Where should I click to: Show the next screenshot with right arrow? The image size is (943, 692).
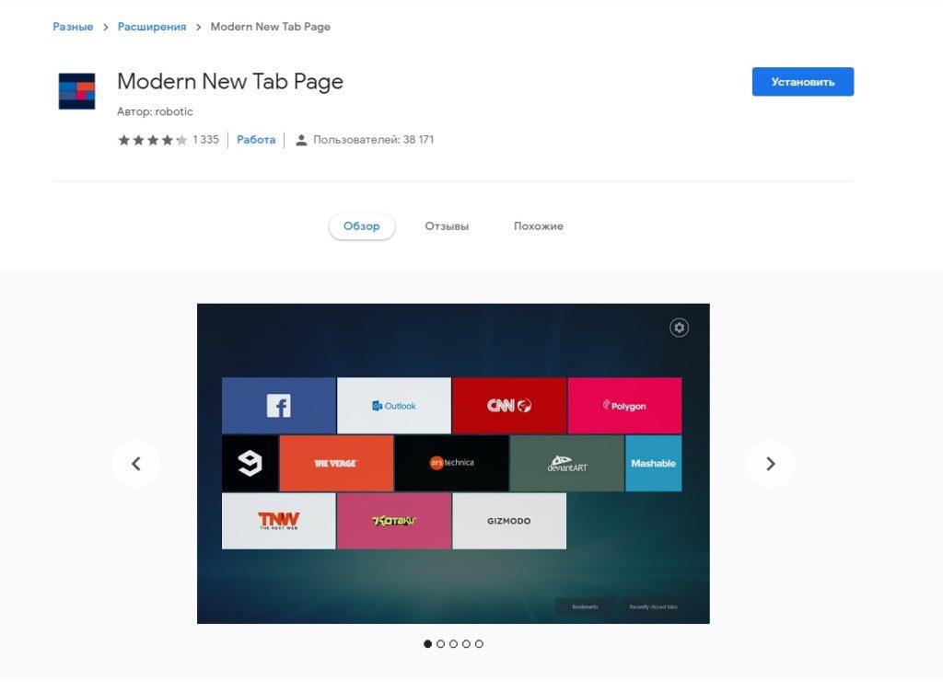point(771,464)
